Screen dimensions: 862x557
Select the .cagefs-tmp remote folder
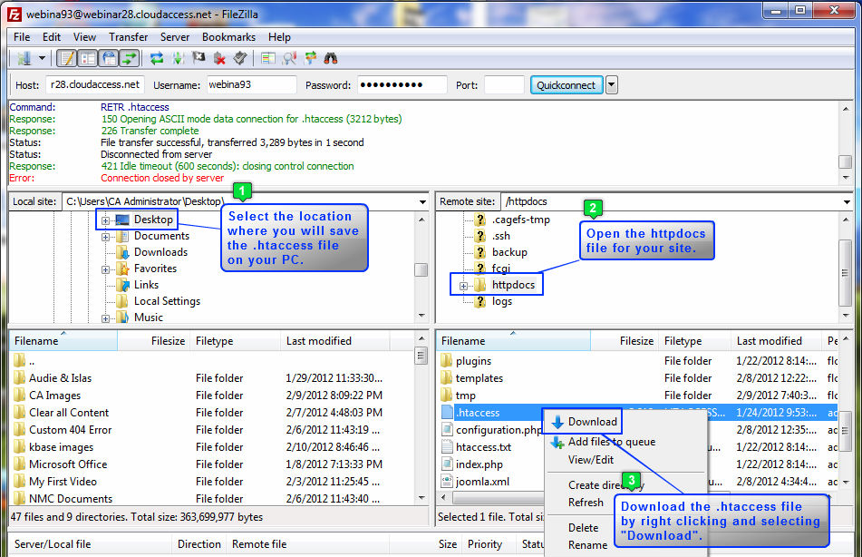click(520, 220)
